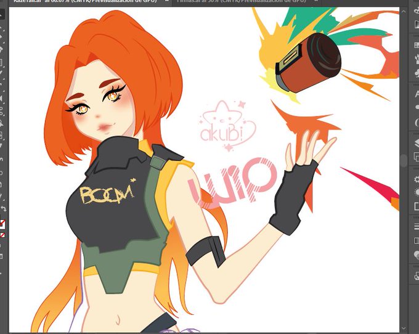
Task: Open the Symbols panel in right dock
Action: (x=417, y=73)
